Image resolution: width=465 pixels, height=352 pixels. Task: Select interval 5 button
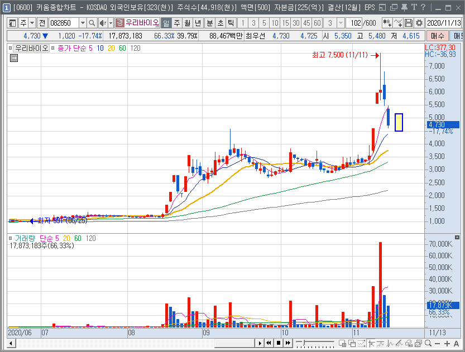coord(264,23)
